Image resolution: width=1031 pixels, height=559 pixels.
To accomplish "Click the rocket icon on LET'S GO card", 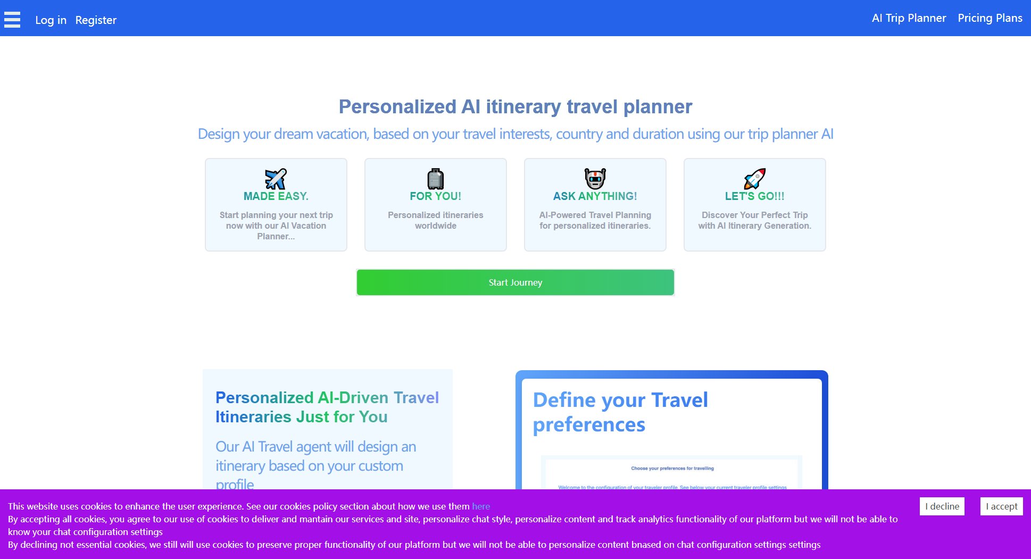I will pyautogui.click(x=754, y=179).
